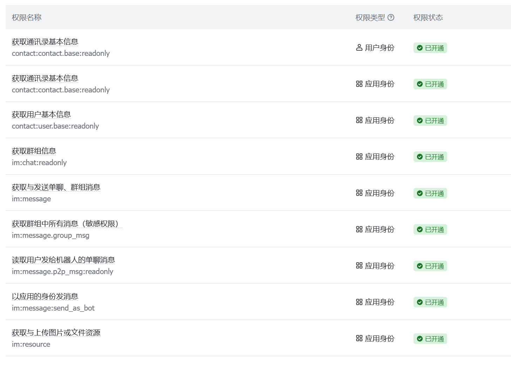Click green check icon in 获取用户基本信息 row
Viewport: 511px width, 365px height.
coord(420,120)
